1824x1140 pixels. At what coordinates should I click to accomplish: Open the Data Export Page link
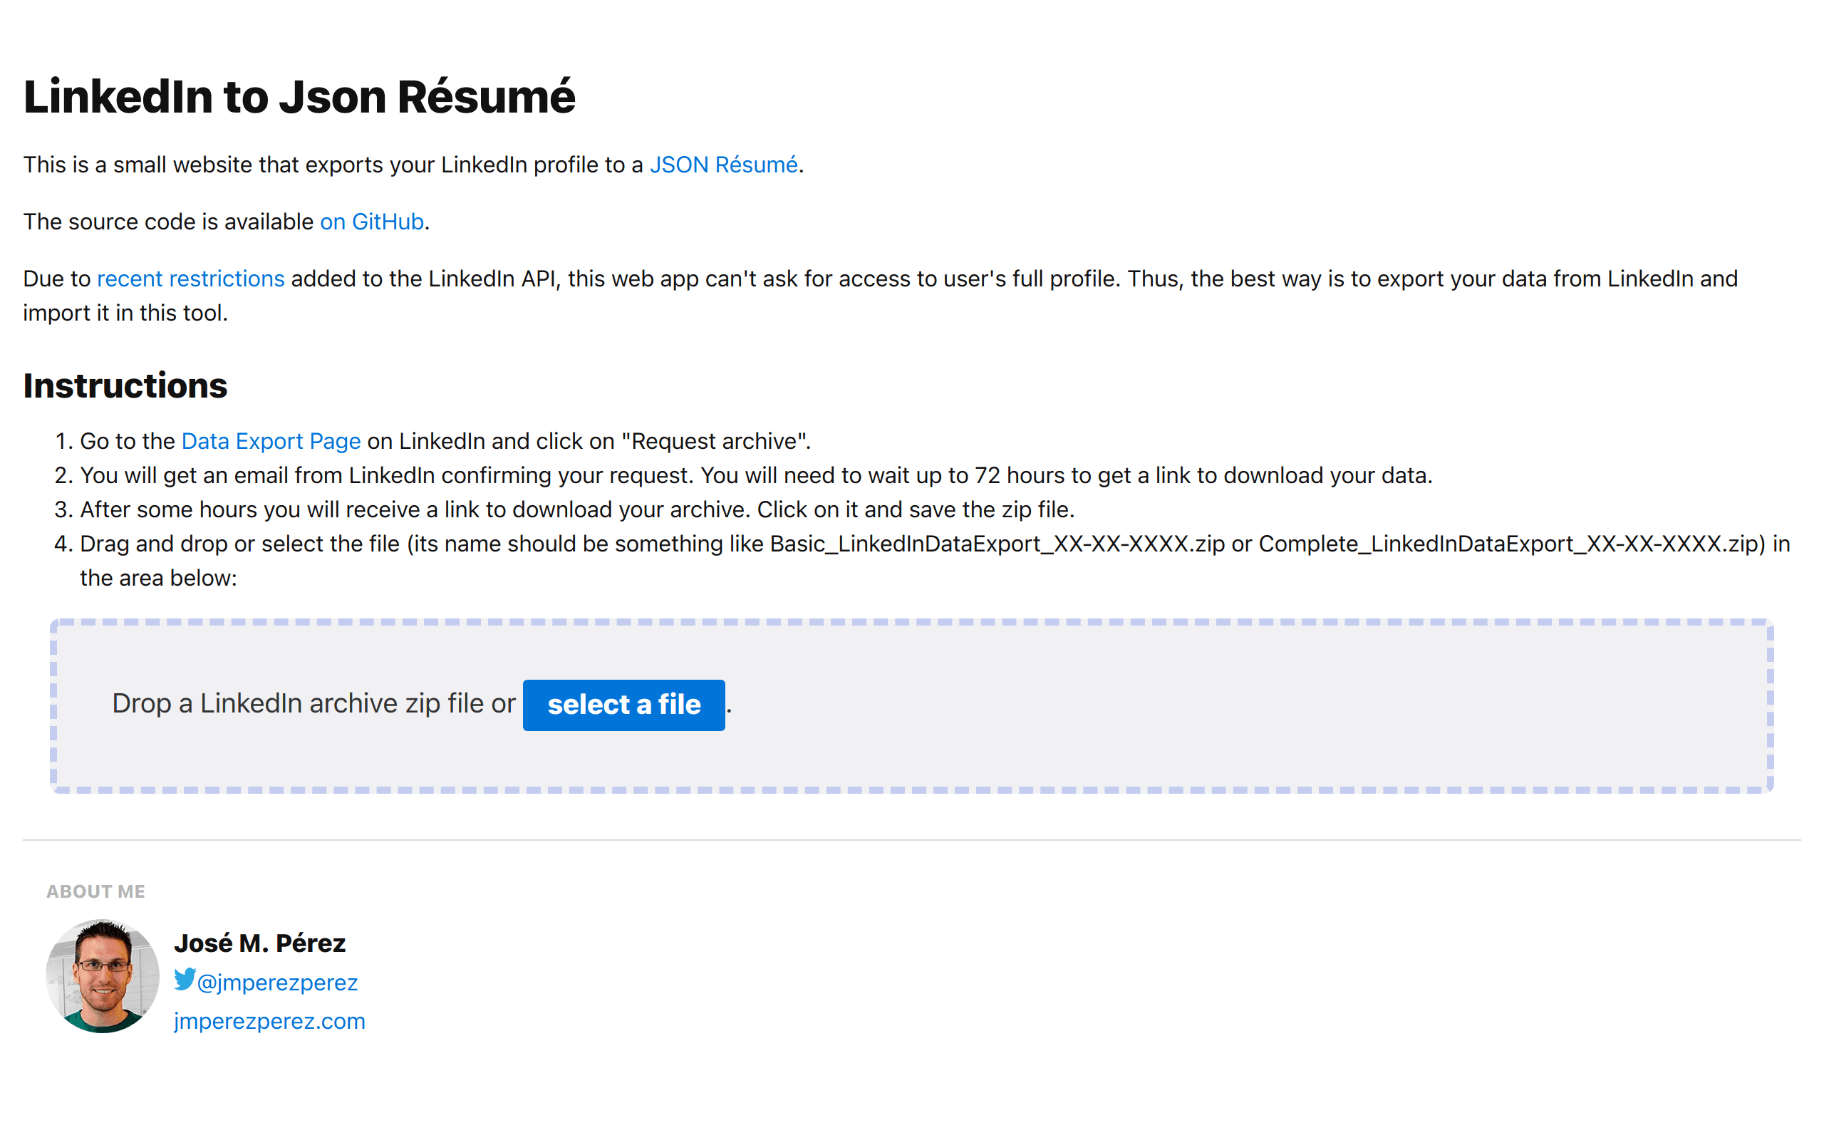pos(271,441)
